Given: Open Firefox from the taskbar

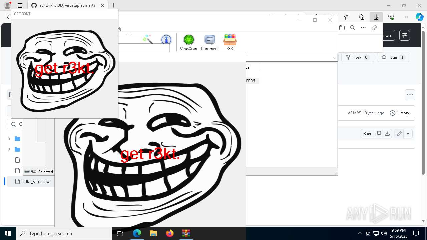Looking at the screenshot, I should [x=170, y=233].
